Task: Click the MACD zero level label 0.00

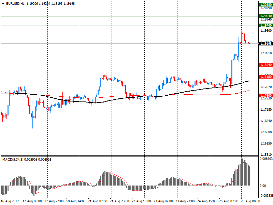Action: 263,186
